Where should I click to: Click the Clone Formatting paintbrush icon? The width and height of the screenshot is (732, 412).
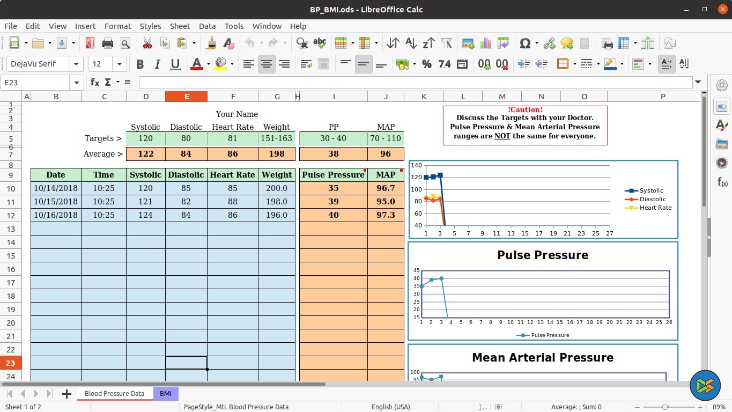(212, 43)
